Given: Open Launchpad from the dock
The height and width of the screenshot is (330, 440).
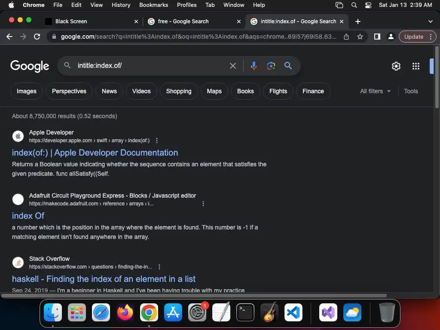Looking at the screenshot, I should [77, 312].
